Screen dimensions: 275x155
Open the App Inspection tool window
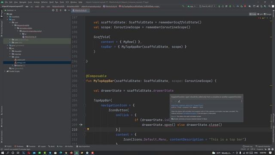click(83, 146)
